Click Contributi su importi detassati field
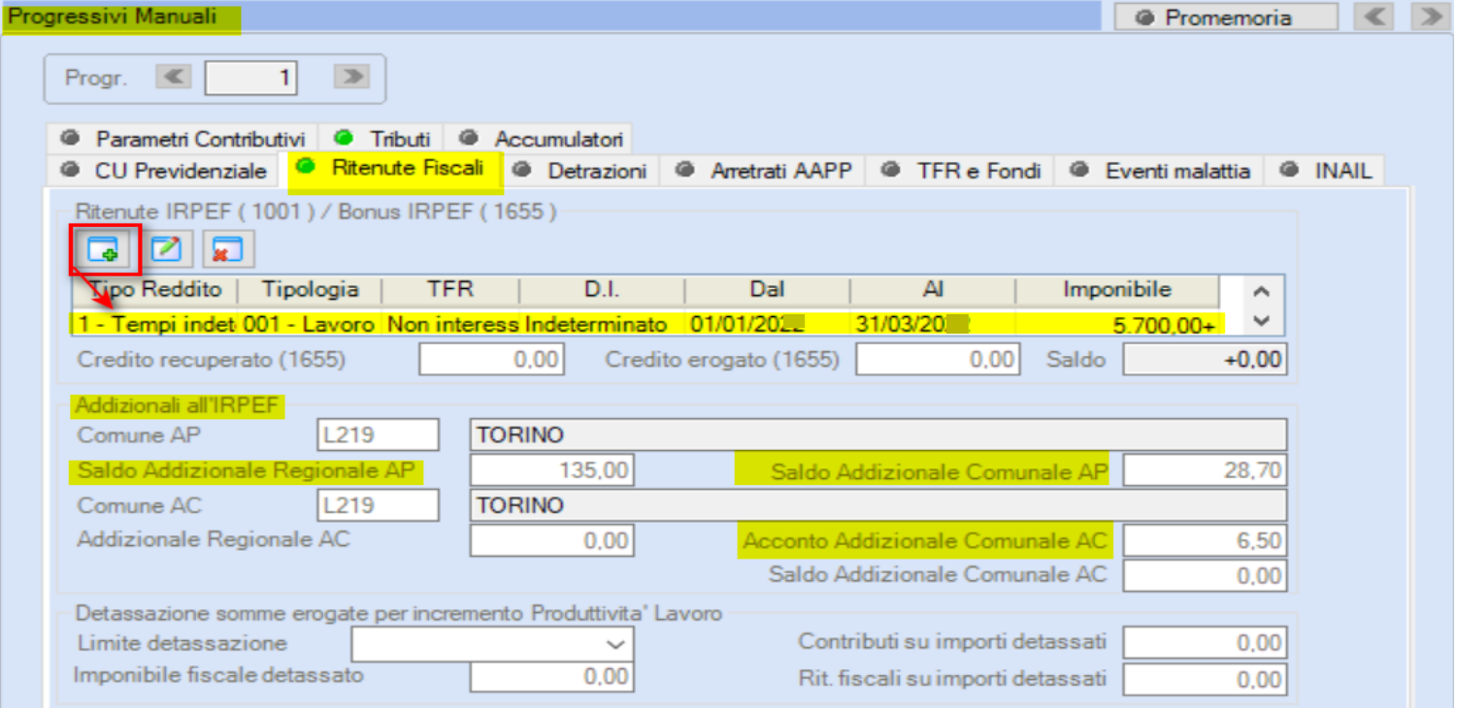This screenshot has height=708, width=1457. (x=1205, y=642)
